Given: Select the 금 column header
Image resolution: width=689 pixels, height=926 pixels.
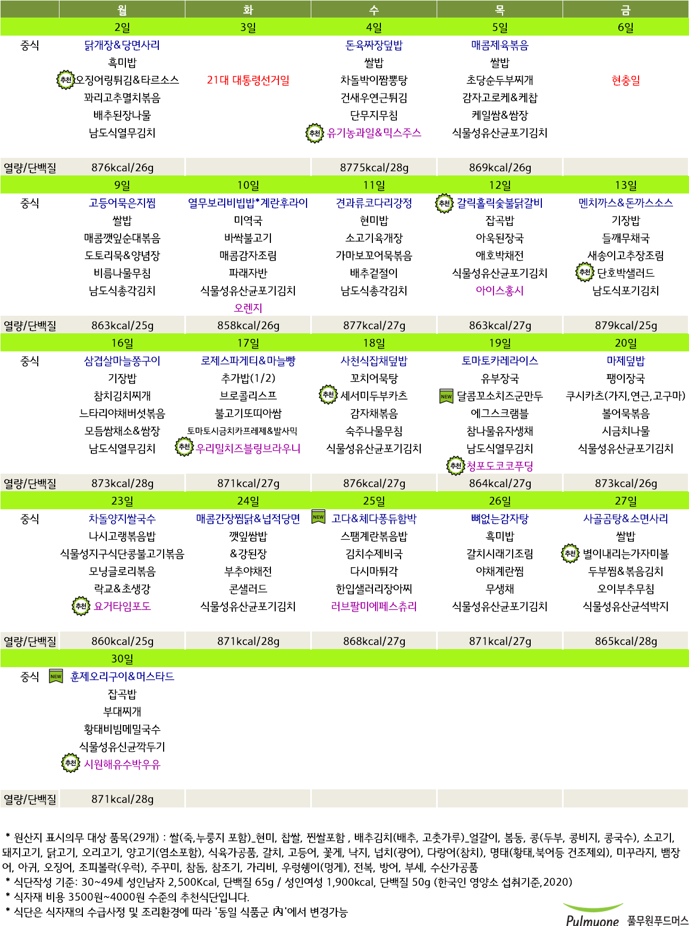Looking at the screenshot, I should pos(626,10).
